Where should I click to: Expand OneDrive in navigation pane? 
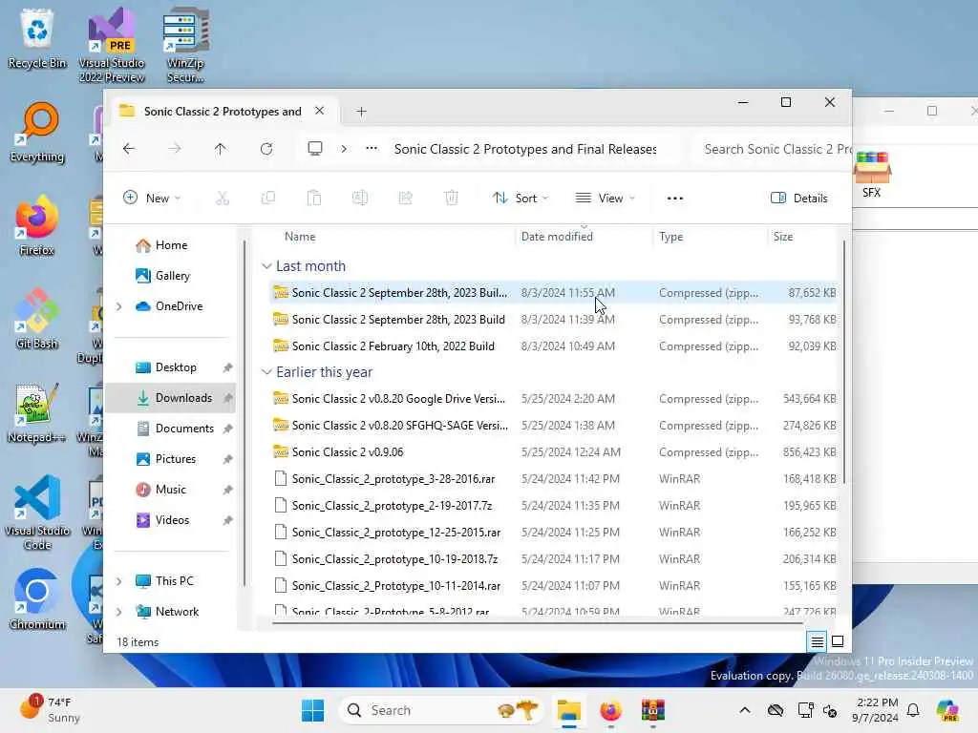pos(118,306)
